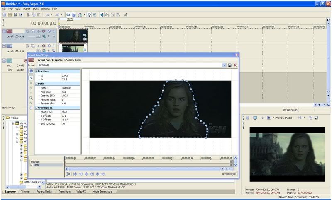Click the Copy icon in main toolbar

tap(34, 14)
